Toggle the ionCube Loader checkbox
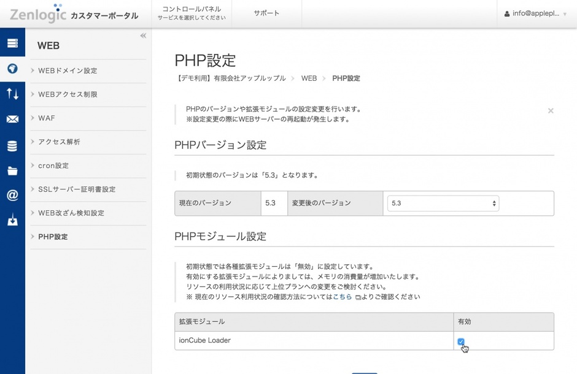The width and height of the screenshot is (577, 374). click(461, 342)
